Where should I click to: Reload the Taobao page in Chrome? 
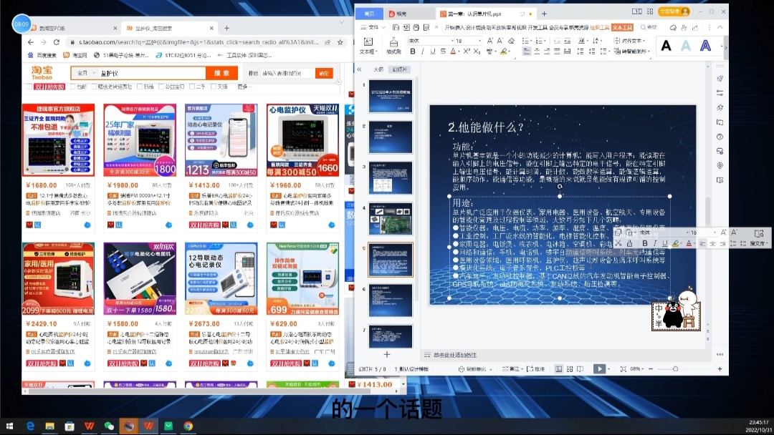click(x=57, y=42)
